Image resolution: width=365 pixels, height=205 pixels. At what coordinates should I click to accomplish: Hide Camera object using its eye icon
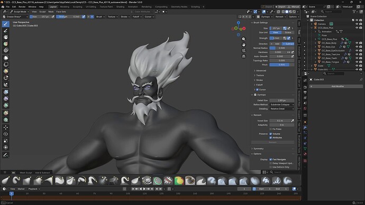tap(357, 24)
